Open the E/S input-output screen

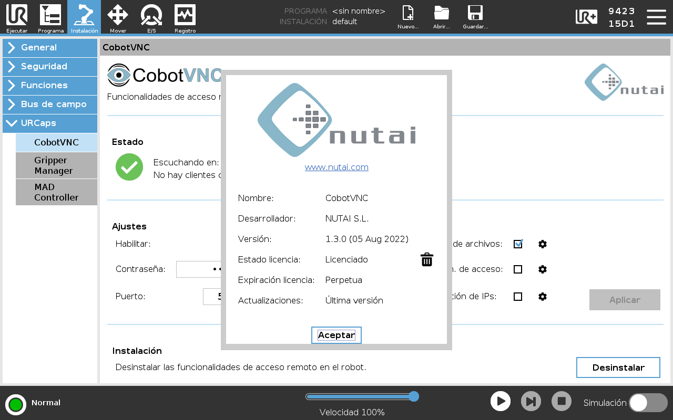tap(151, 17)
